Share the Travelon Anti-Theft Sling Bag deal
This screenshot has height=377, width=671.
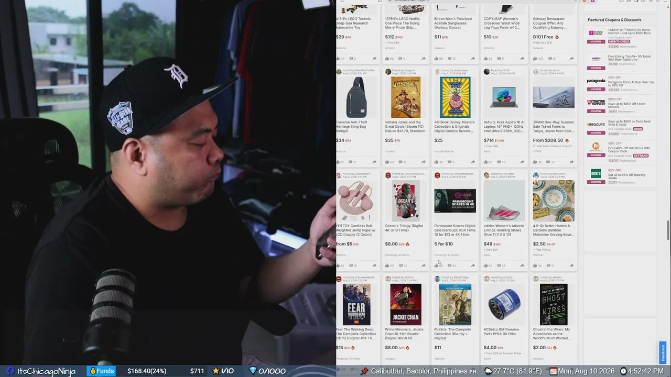tap(374, 162)
